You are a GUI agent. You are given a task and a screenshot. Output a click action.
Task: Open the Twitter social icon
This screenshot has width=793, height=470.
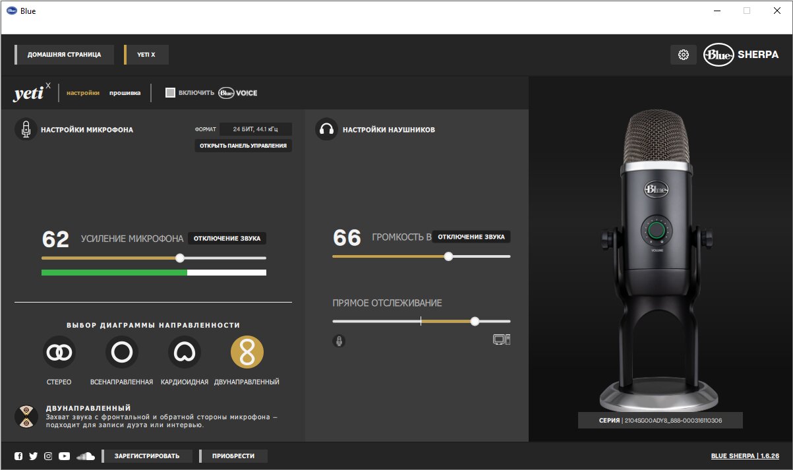(x=33, y=456)
